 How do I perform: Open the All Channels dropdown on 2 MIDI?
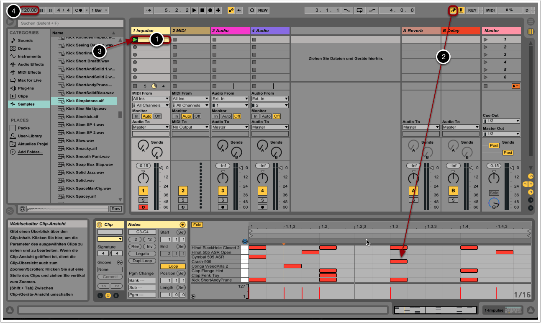[190, 105]
